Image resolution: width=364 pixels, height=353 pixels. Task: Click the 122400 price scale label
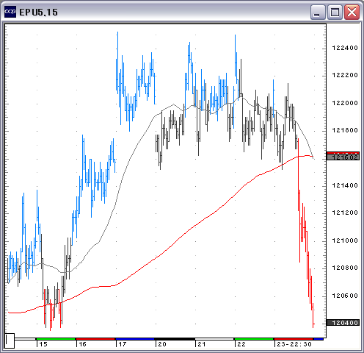[345, 48]
